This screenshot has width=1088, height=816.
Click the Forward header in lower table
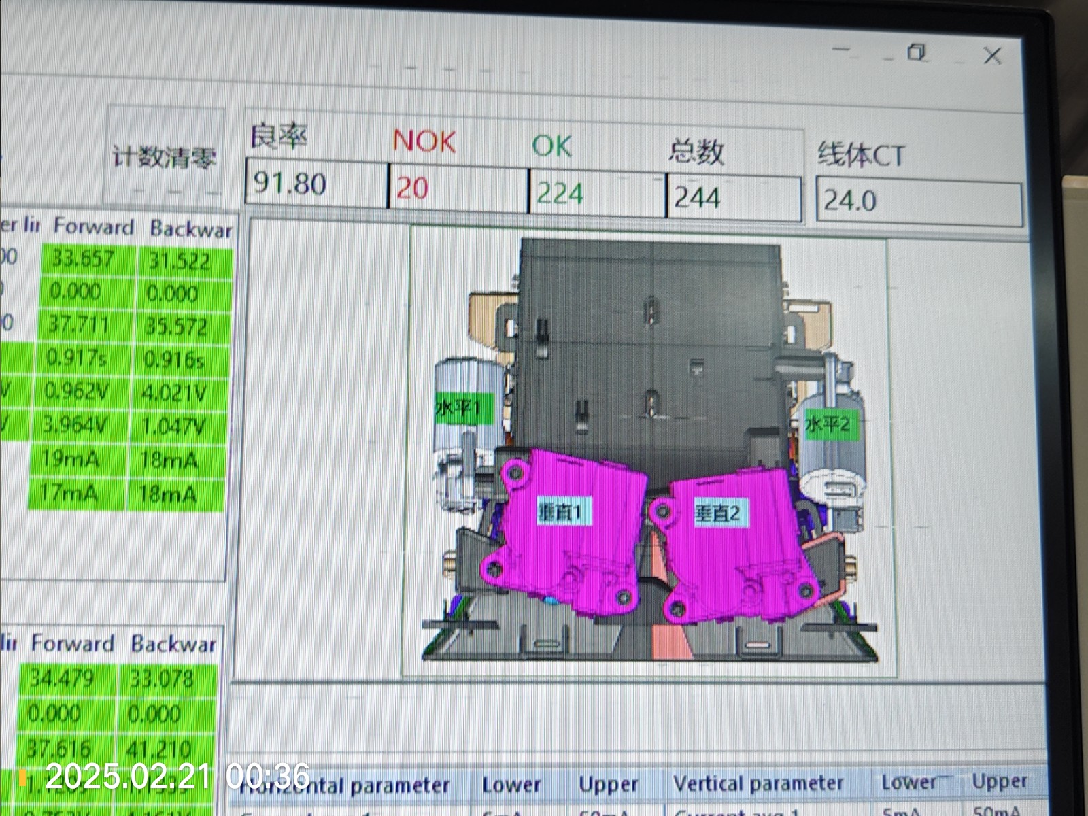(x=72, y=643)
